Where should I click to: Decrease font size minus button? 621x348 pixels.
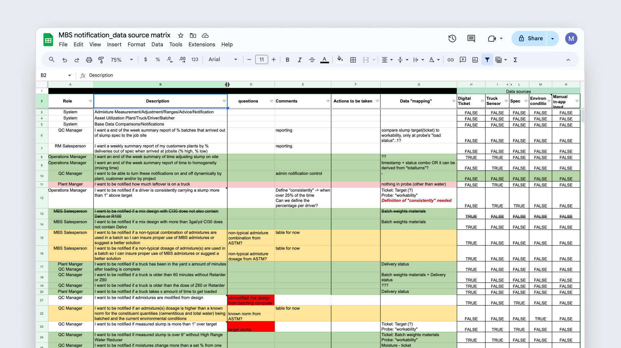pos(249,60)
